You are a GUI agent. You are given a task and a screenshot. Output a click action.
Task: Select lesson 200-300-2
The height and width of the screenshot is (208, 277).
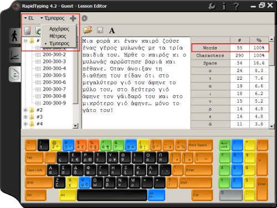[54, 54]
